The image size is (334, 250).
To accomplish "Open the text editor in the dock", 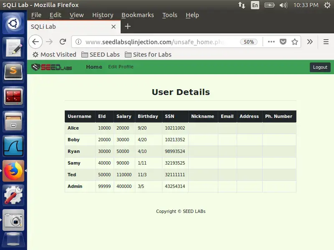I will 13,48.
